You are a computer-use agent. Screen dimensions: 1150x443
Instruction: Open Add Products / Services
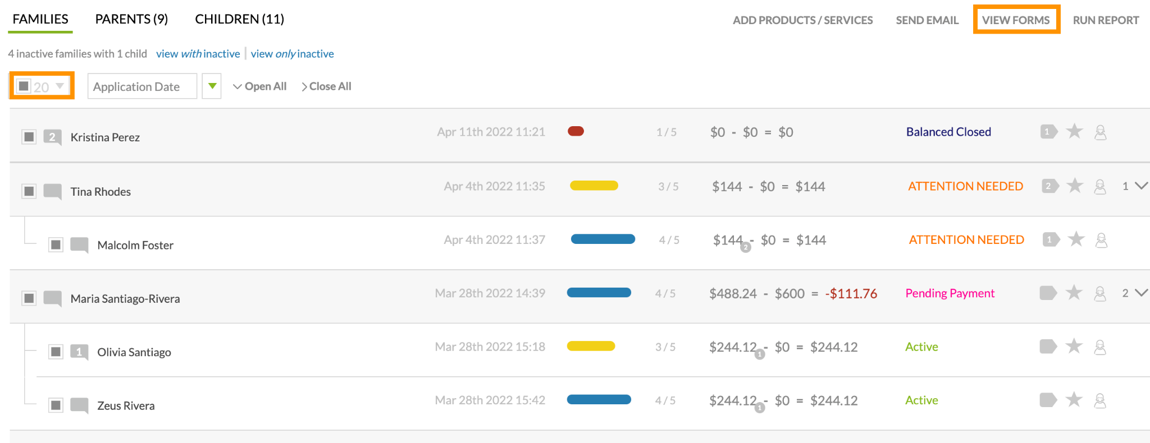[x=802, y=20]
